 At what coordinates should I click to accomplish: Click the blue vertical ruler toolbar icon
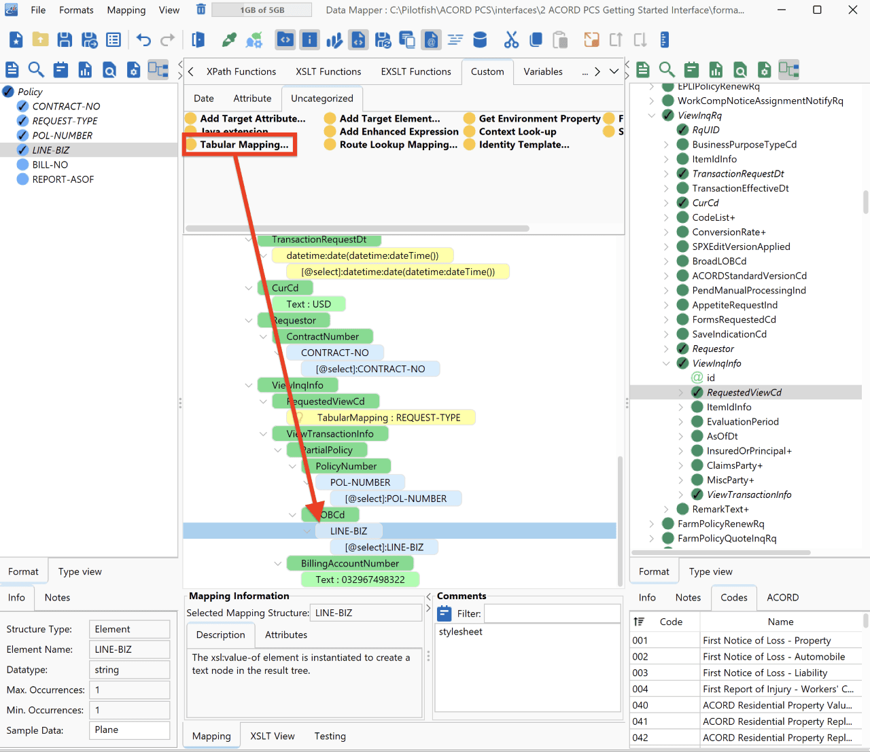point(665,40)
